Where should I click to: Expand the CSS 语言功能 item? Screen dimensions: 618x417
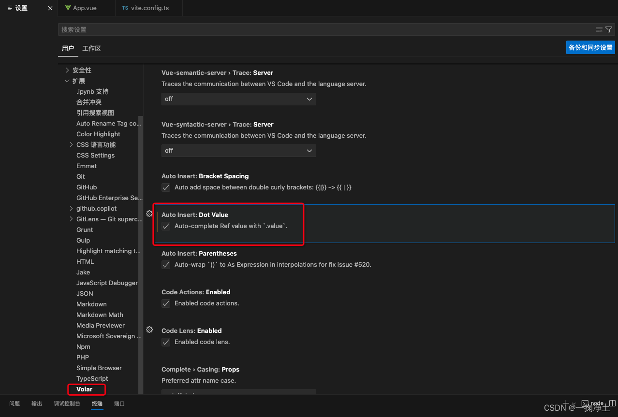click(x=72, y=144)
